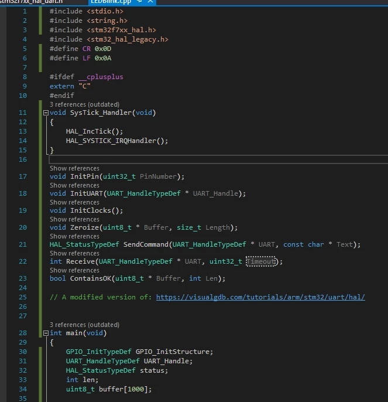Show references for InitClocks declaration

[x=74, y=203]
